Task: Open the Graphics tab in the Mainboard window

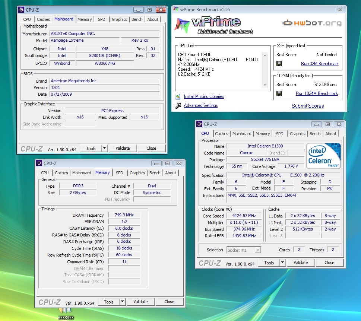Action: pyautogui.click(x=120, y=19)
